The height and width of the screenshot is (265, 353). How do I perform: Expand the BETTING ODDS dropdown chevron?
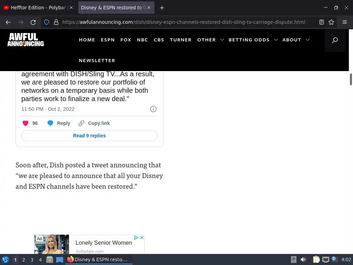pos(276,40)
